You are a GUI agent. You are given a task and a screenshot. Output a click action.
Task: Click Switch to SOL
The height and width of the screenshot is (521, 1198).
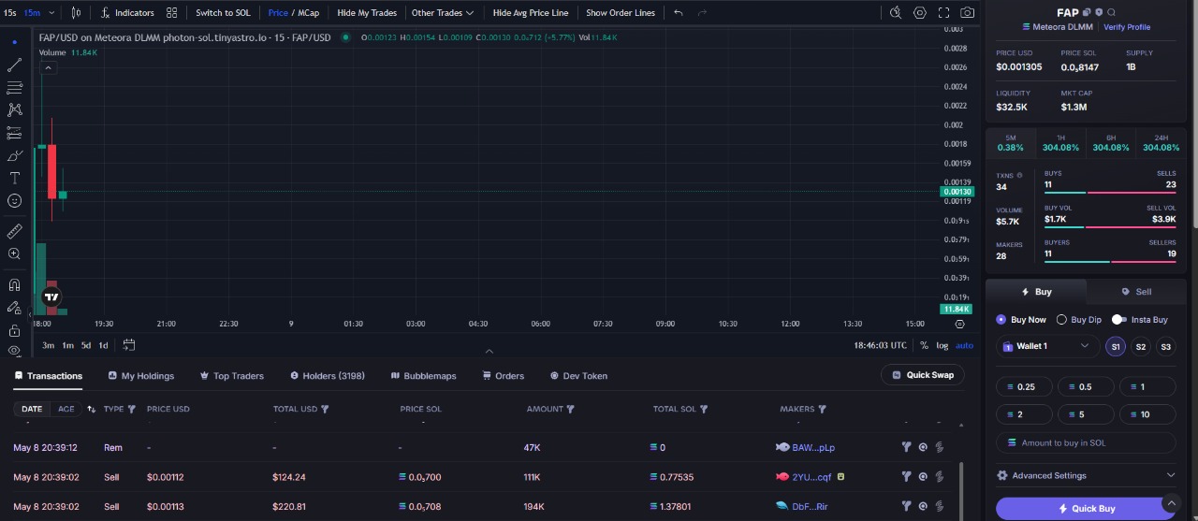(223, 13)
